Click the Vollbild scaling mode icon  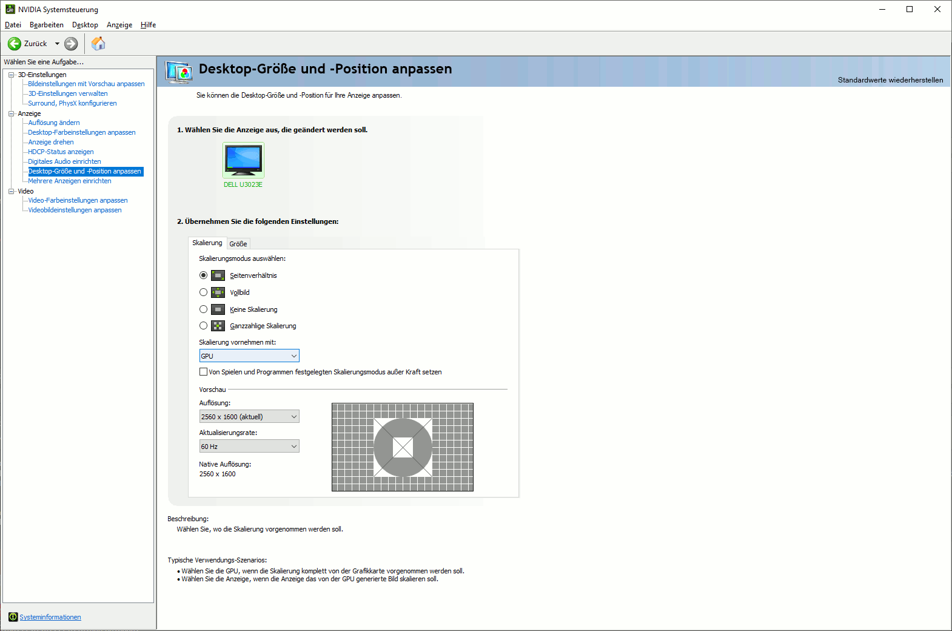coord(218,292)
